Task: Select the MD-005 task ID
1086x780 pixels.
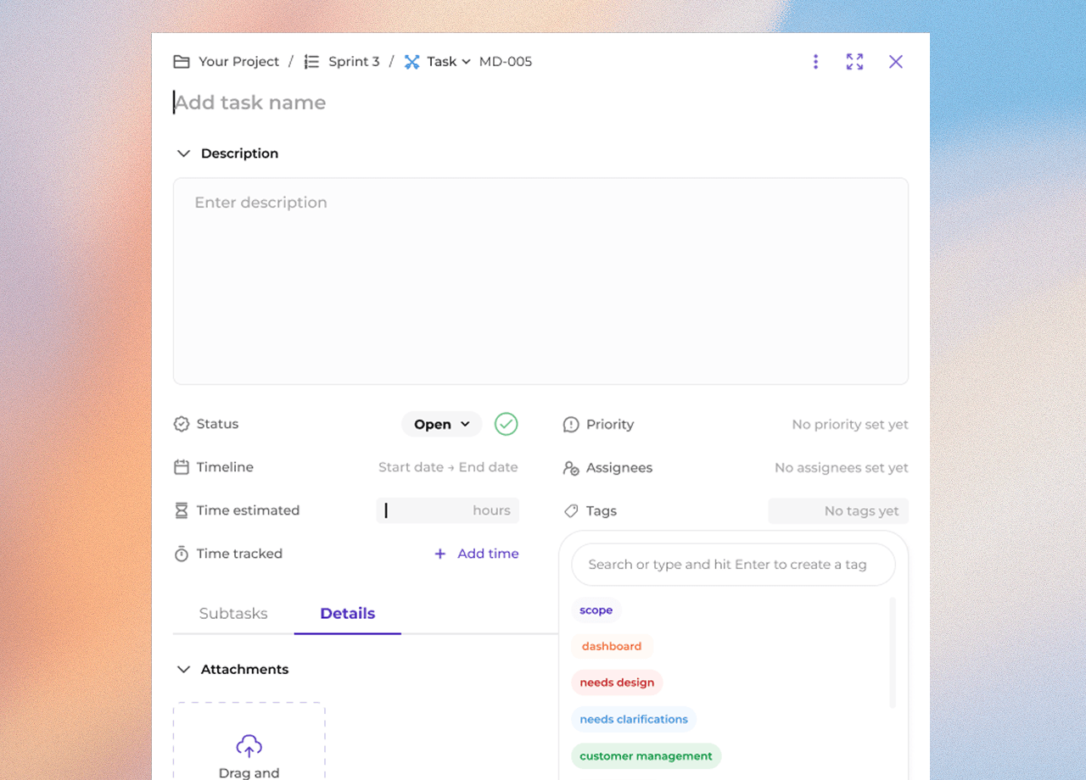Action: 506,62
